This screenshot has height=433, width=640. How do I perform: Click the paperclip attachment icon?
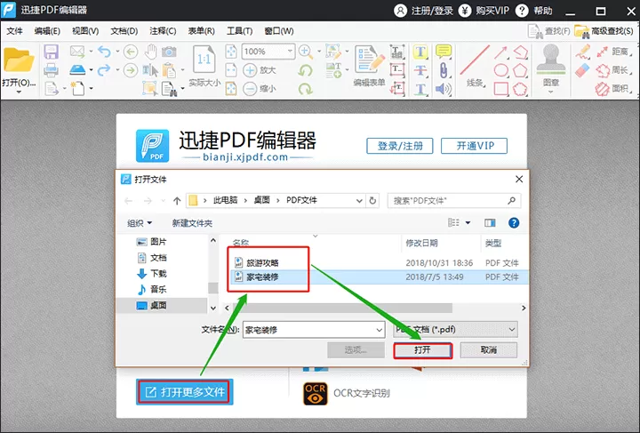[444, 70]
